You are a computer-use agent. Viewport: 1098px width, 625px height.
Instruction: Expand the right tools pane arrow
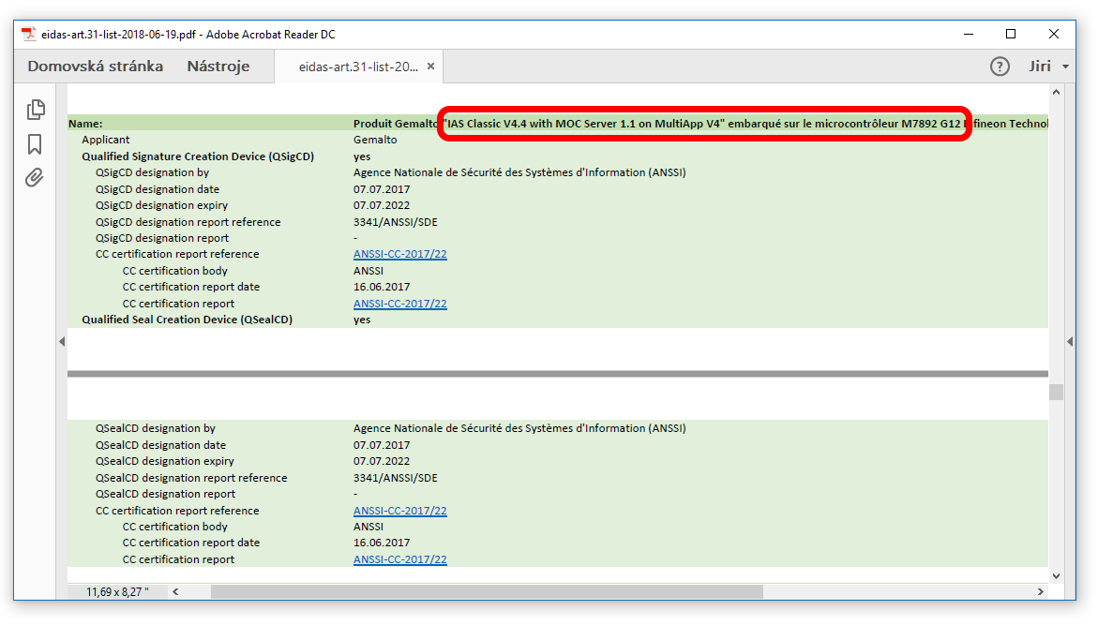coord(1069,341)
